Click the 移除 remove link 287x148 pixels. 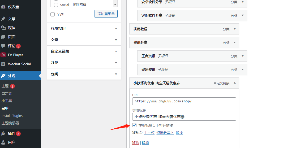136,143
